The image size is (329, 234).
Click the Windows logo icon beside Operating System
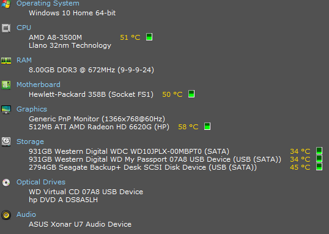pos(6,4)
